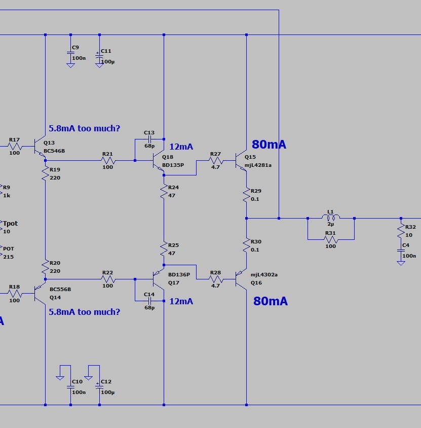Select resistor R17 symbol
The image size is (421, 428).
pyautogui.click(x=15, y=147)
